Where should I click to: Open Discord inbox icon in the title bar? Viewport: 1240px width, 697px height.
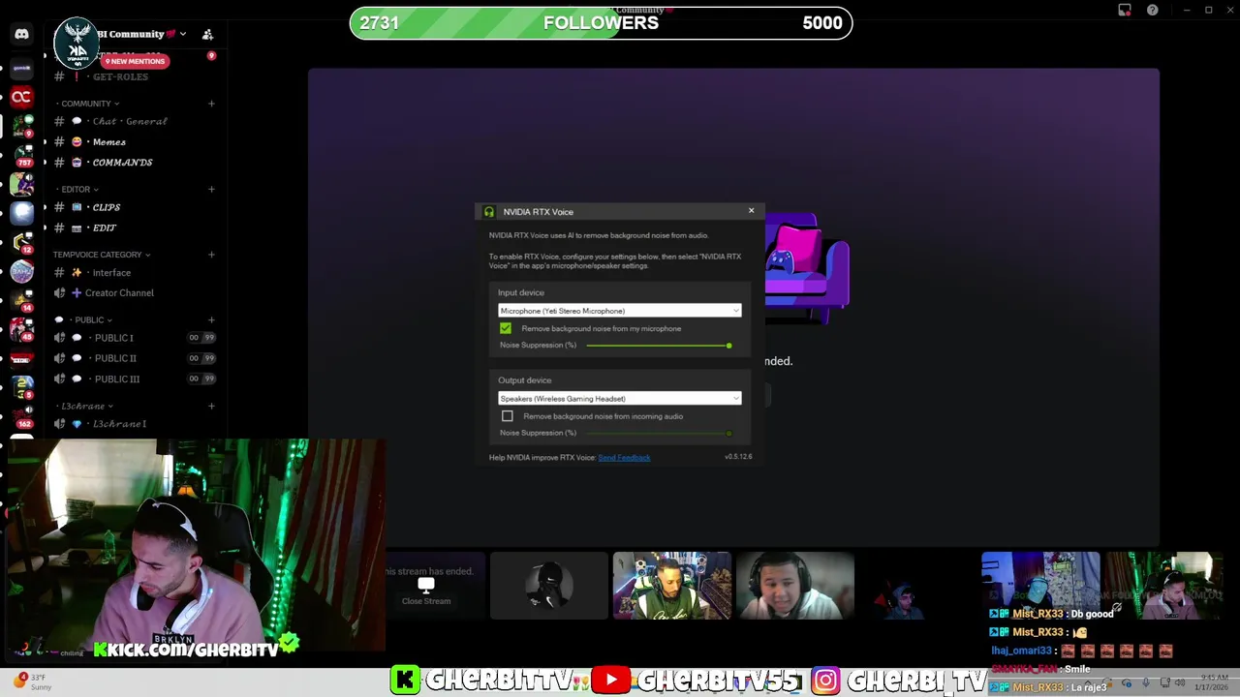(1125, 10)
